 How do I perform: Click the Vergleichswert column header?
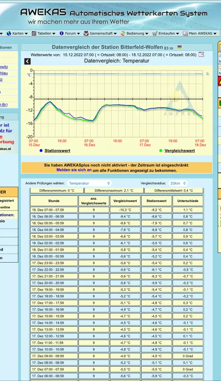pyautogui.click(x=125, y=201)
